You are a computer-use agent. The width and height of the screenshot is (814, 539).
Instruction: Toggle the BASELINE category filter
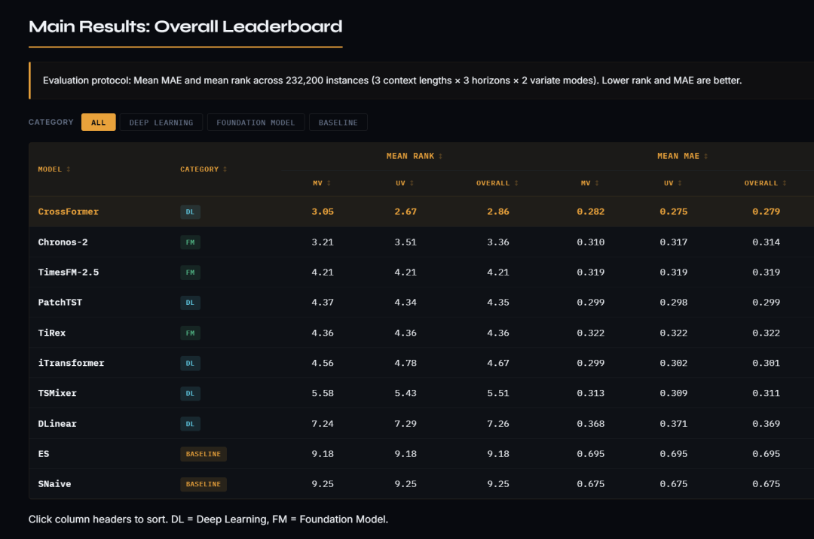[338, 121]
